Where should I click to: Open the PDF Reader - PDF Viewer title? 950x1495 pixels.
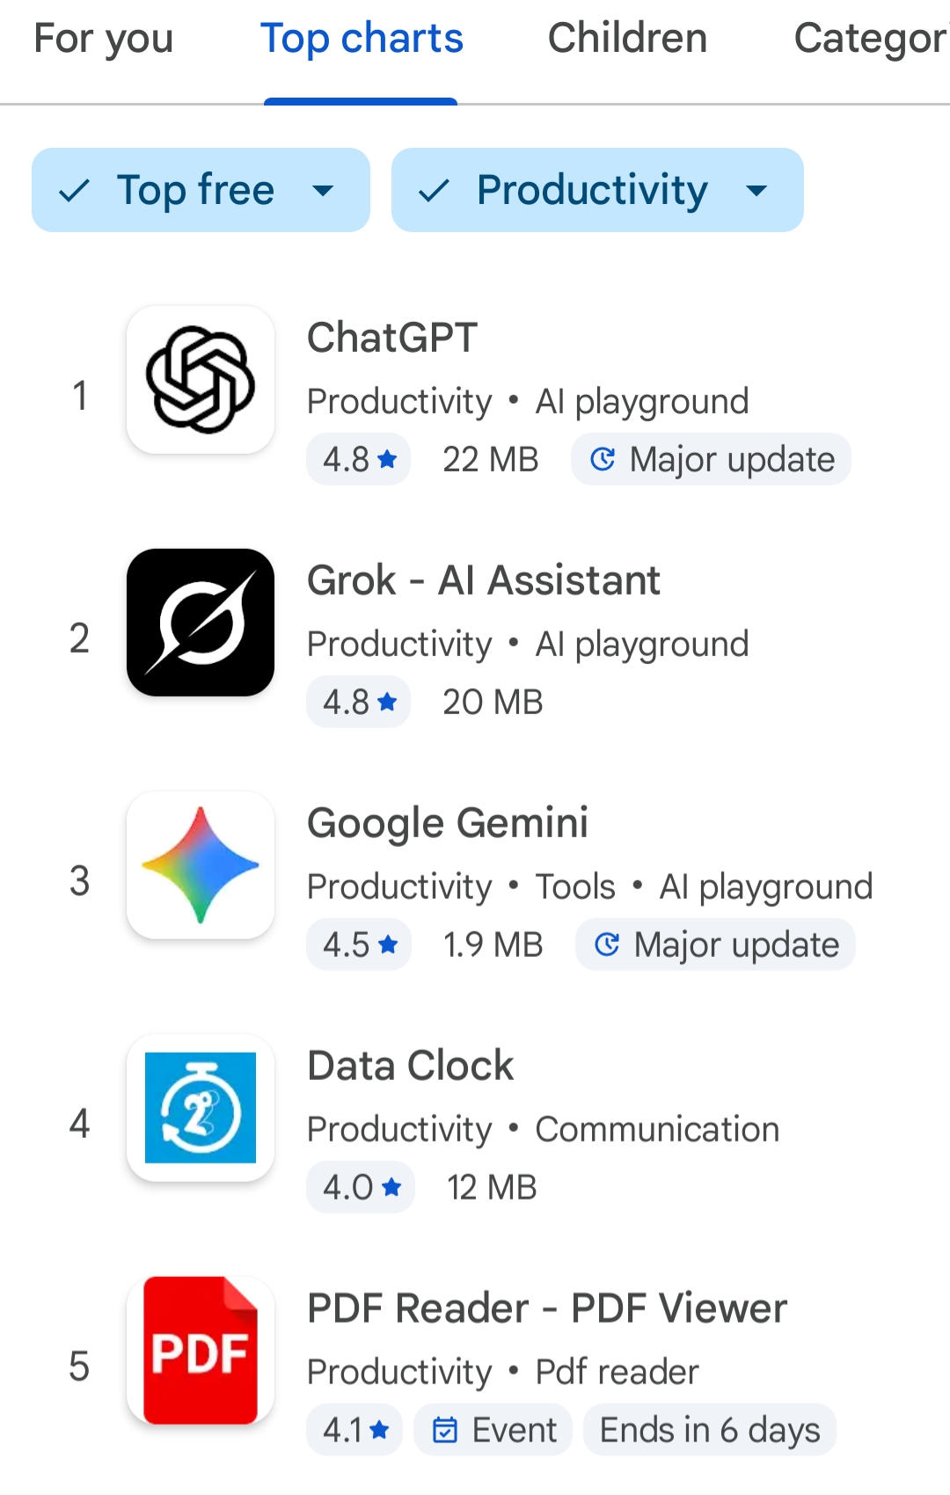point(546,1309)
